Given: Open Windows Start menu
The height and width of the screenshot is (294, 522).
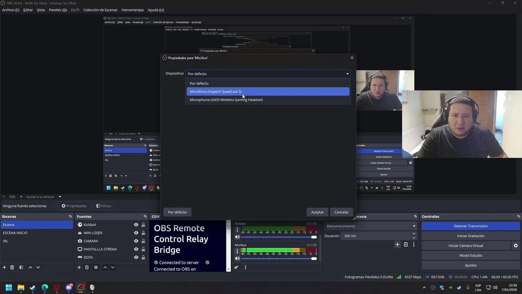Looking at the screenshot, I should [9, 287].
